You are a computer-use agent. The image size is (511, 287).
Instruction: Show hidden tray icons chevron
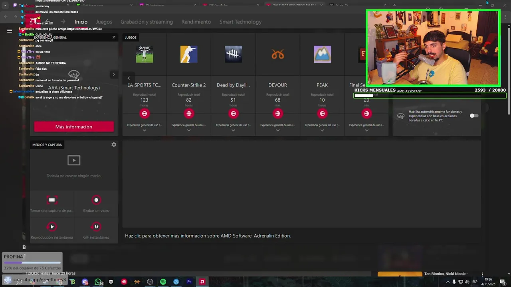(448, 282)
